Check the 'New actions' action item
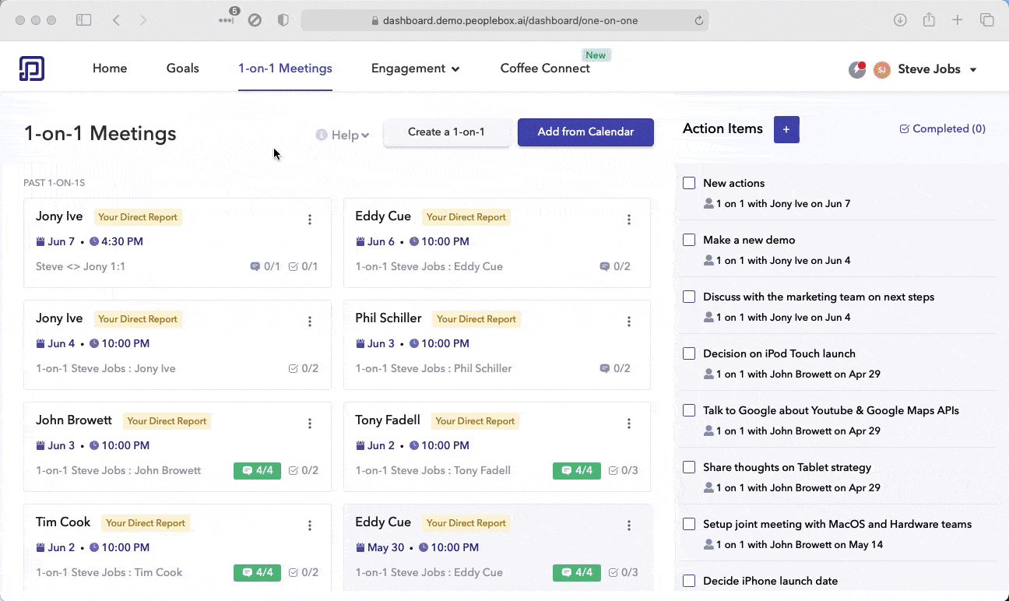The height and width of the screenshot is (601, 1009). point(689,183)
